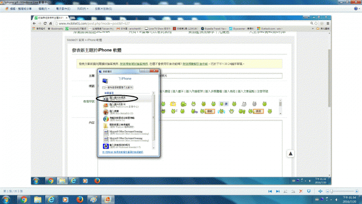Click the 插入圖片 link above the emoticons
The height and width of the screenshot is (204, 362).
[x=178, y=91]
